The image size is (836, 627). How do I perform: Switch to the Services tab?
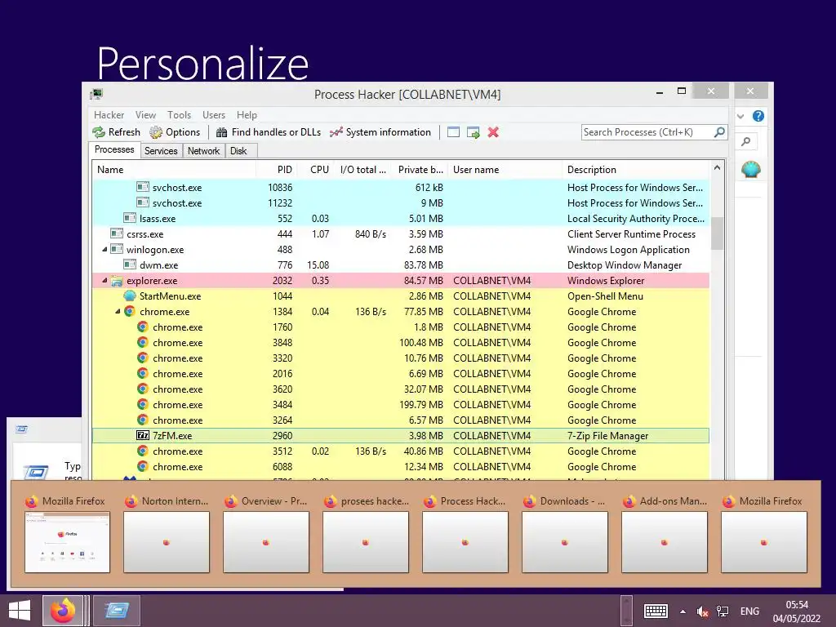click(161, 151)
